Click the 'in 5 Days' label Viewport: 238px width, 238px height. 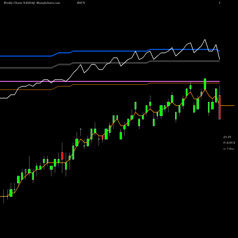point(228,149)
